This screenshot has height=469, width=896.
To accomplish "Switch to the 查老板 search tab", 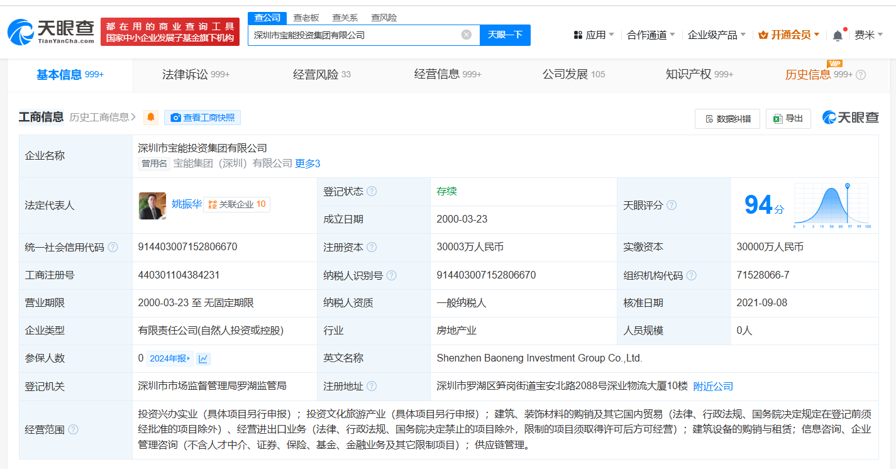I will (x=306, y=18).
